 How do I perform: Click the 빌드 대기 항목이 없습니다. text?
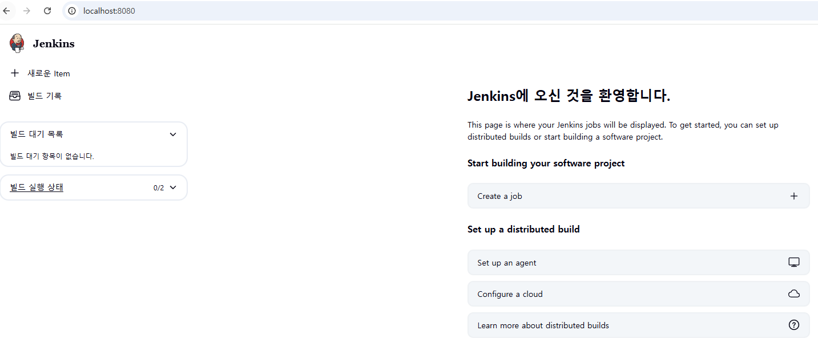52,156
